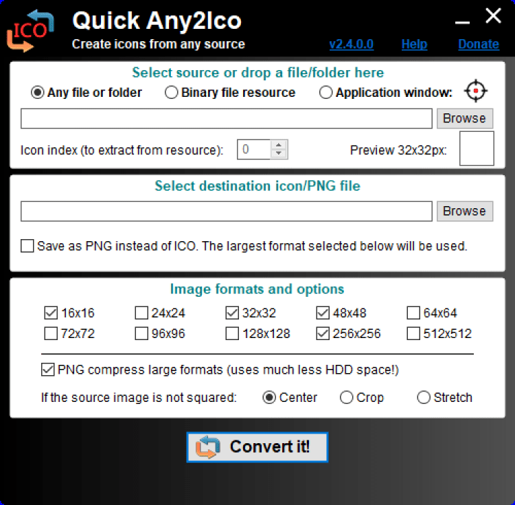The width and height of the screenshot is (515, 505).
Task: Click the Quick Any2Ico logo icon
Action: click(x=30, y=31)
